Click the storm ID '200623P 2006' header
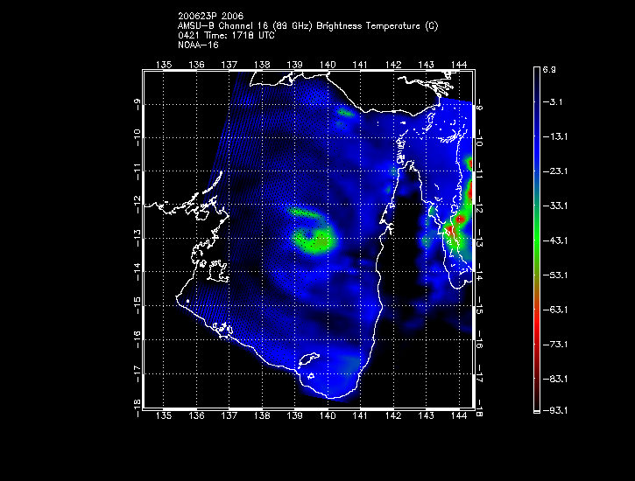 coord(210,17)
